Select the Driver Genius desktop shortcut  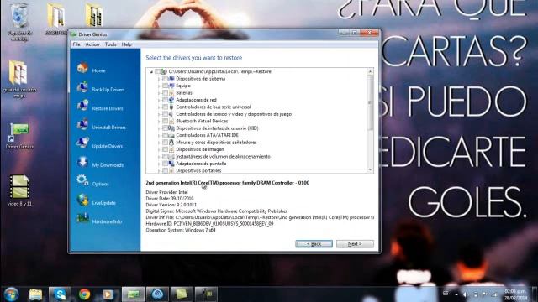click(x=19, y=136)
